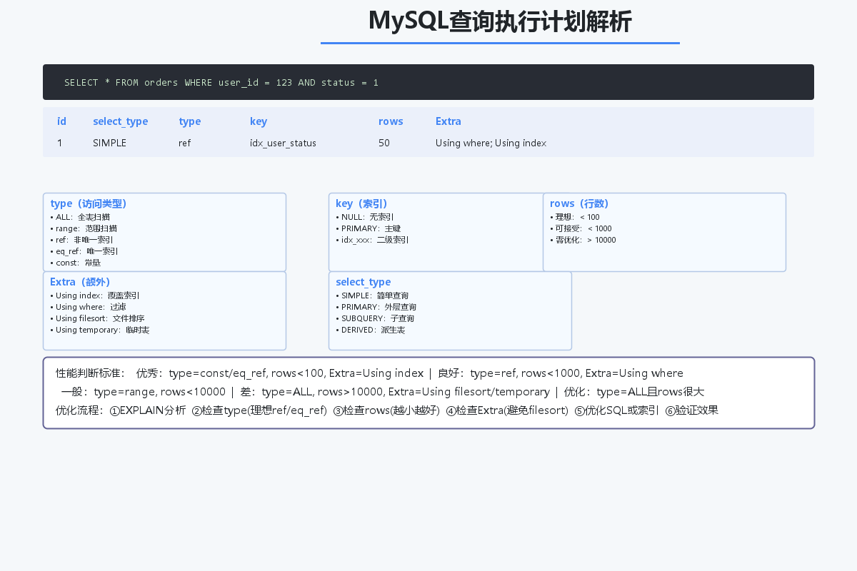This screenshot has width=857, height=571.
Task: Click the ALL：全表扫描 bullet item
Action: (x=80, y=217)
